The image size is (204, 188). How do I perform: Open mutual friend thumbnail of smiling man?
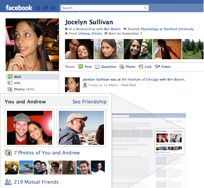coord(84,167)
